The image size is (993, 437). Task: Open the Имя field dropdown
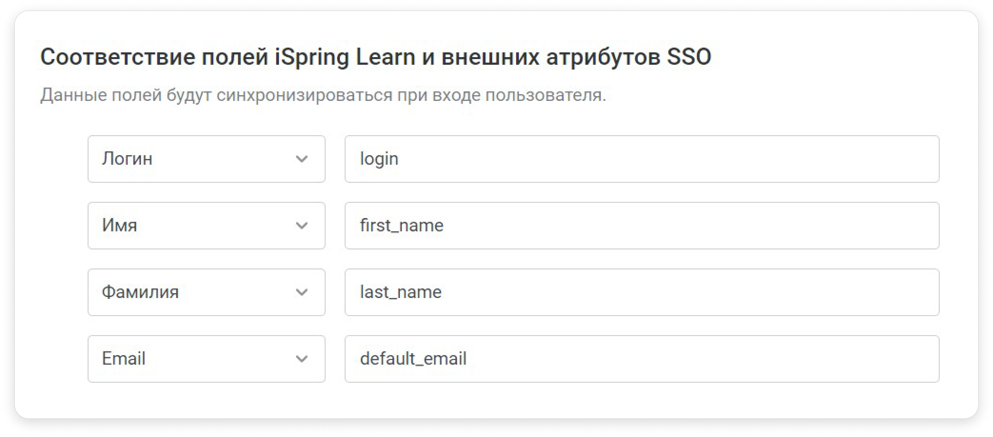[x=206, y=226]
